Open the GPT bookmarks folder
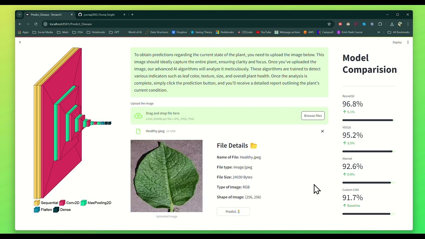425x239 pixels. [114, 32]
